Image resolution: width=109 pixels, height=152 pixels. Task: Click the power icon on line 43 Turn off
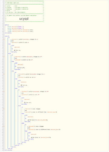point(18,68)
